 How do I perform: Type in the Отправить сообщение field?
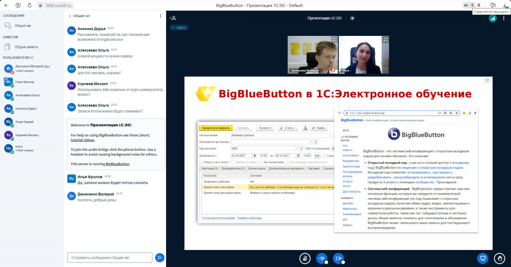[110, 258]
